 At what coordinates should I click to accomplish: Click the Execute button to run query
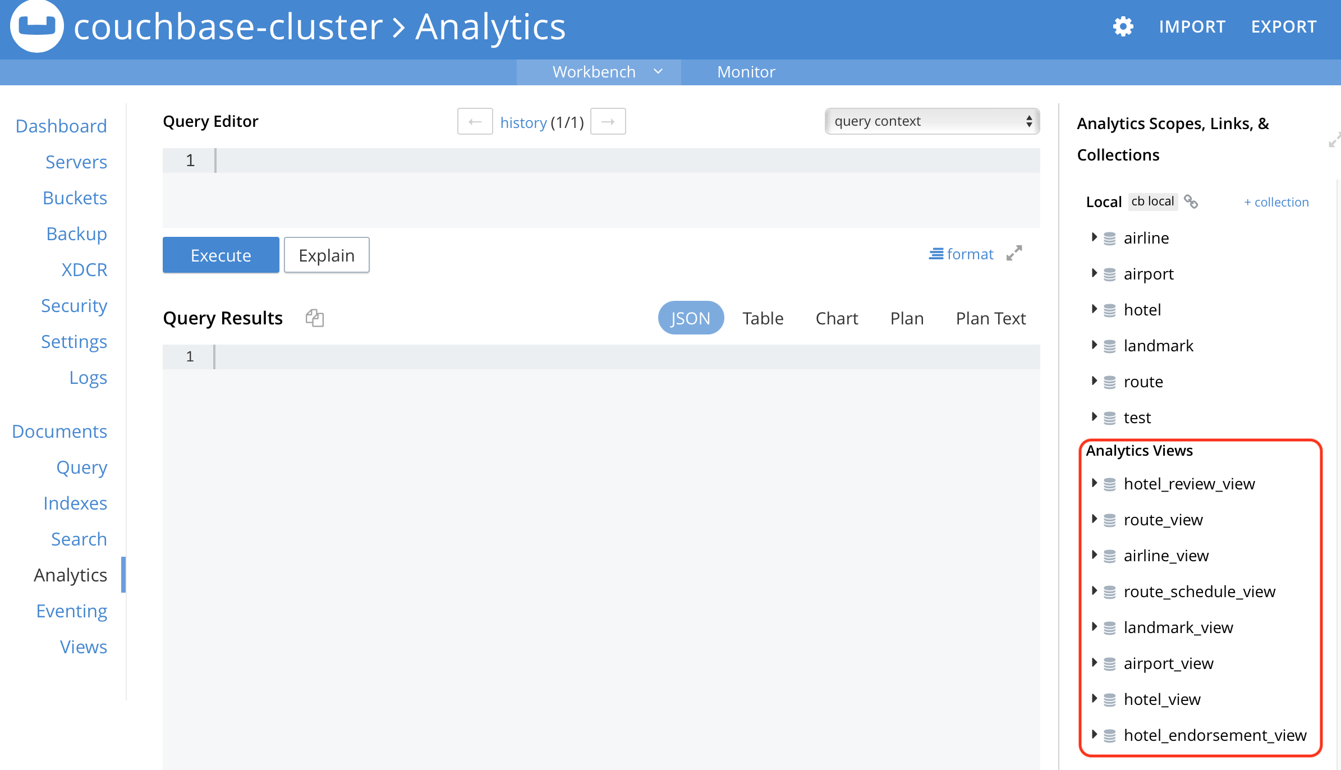point(220,255)
